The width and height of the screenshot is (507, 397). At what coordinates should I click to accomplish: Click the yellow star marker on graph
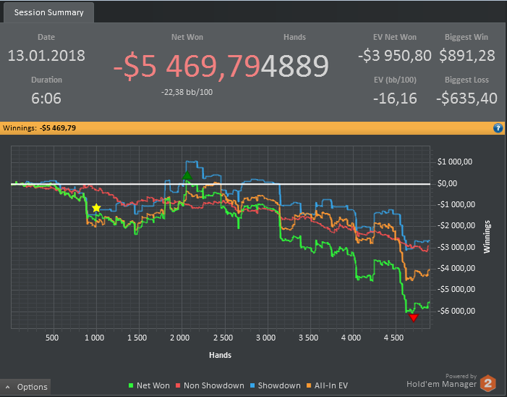tap(96, 208)
